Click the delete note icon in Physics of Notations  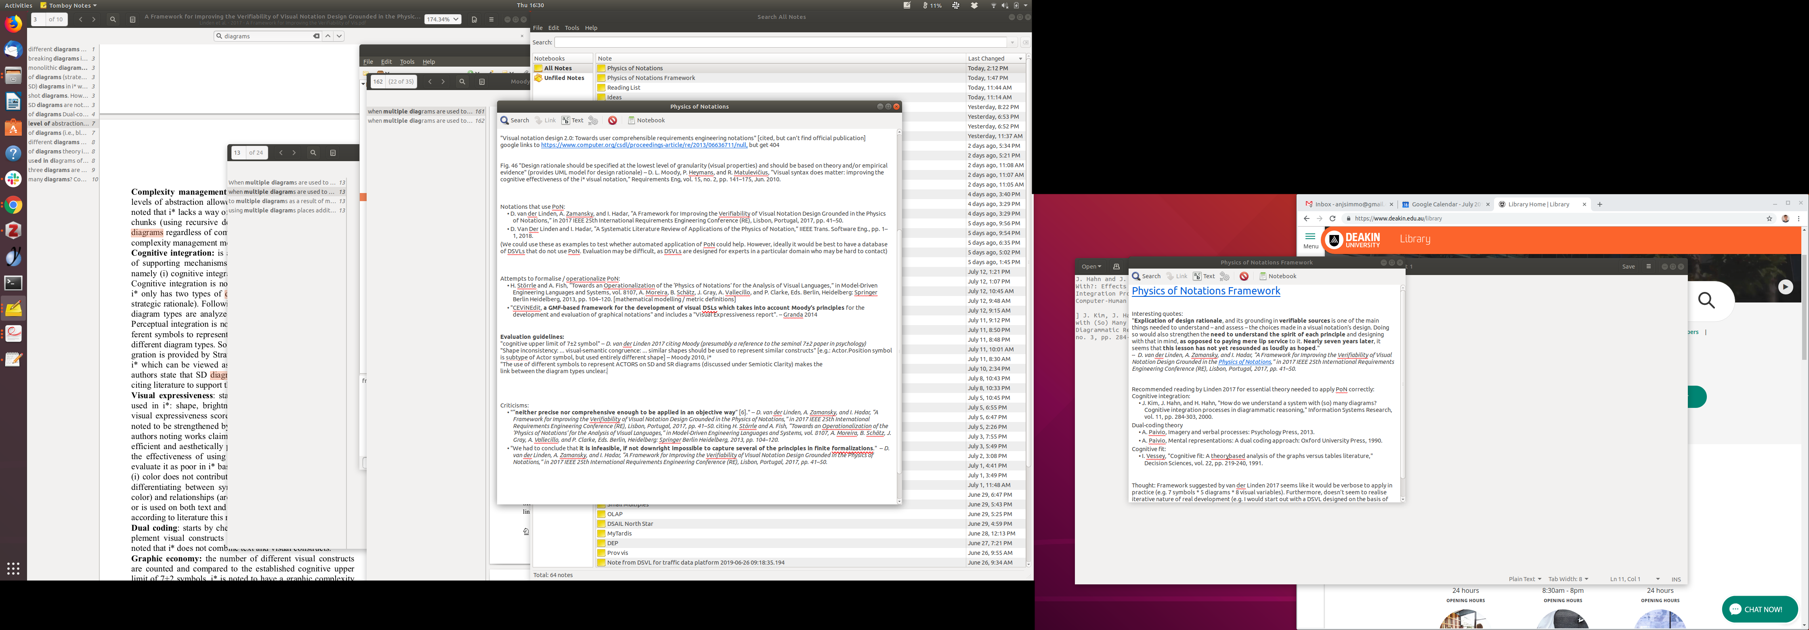click(x=613, y=121)
